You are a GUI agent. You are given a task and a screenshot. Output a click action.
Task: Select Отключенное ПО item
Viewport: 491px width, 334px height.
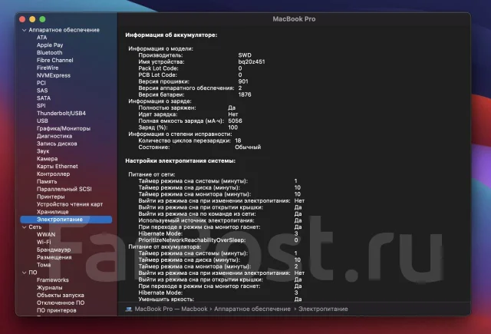61,303
